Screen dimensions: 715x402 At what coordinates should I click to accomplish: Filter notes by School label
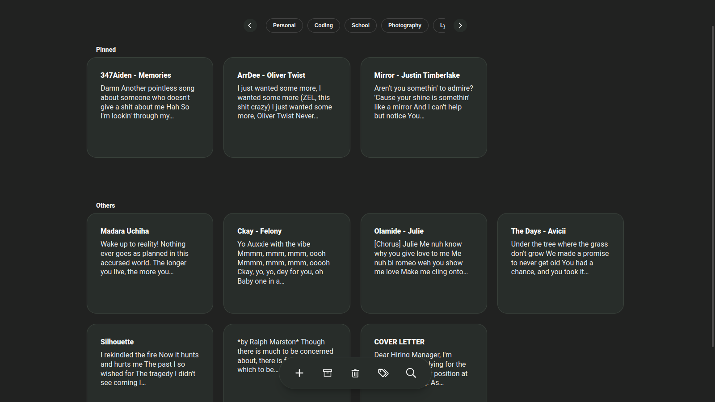coord(361,25)
